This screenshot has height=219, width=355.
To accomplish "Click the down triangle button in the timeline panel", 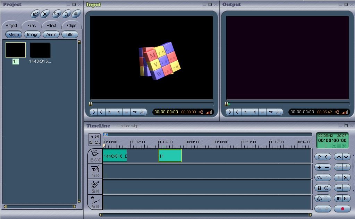I will tap(346, 157).
